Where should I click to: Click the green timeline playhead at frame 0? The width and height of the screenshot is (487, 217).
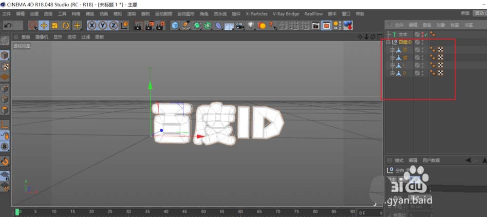[17, 212]
